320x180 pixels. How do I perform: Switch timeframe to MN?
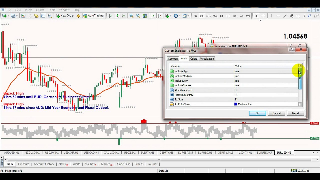(x=248, y=16)
